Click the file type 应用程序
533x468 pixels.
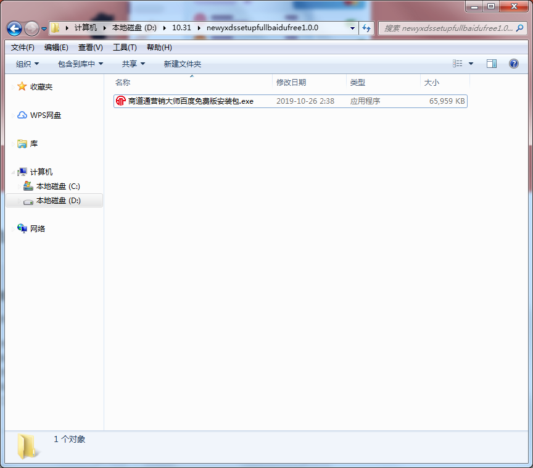coord(365,101)
